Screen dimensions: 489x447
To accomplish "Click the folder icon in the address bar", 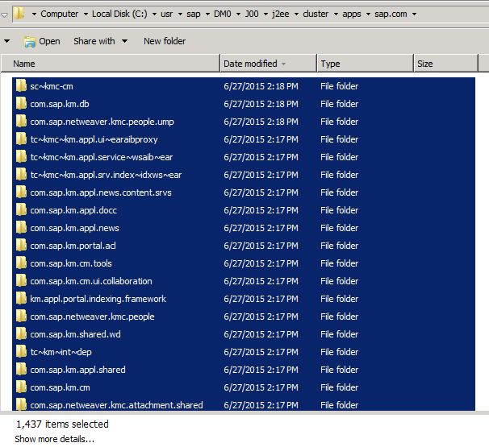I will pyautogui.click(x=19, y=14).
